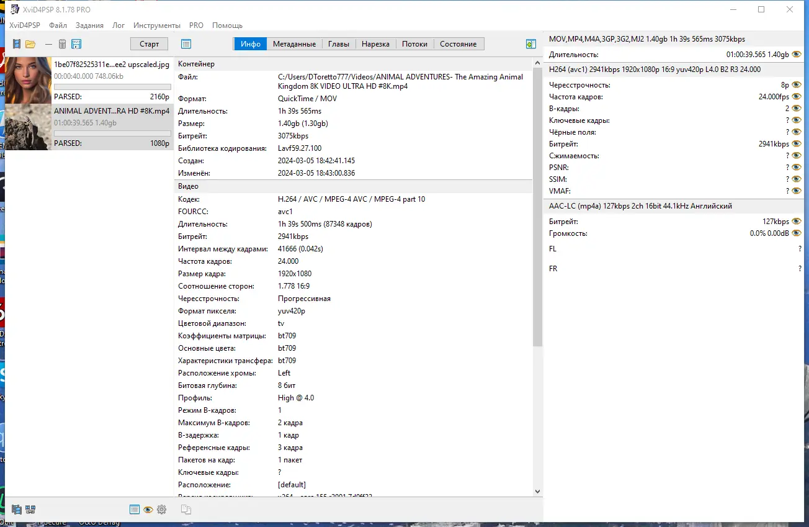Open the yellow folder icon in toolbar

[x=30, y=44]
